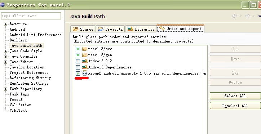Click the source folder icon for user1.2/src
The height and width of the screenshot is (134, 261).
click(85, 49)
